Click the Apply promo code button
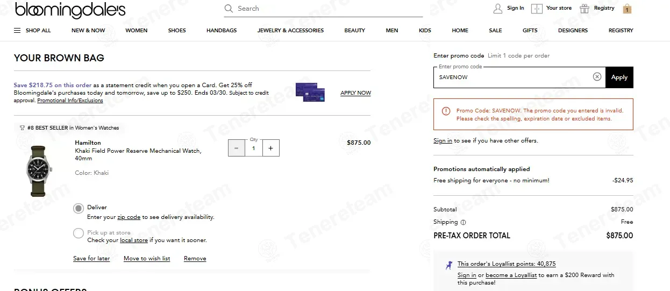 (x=619, y=77)
